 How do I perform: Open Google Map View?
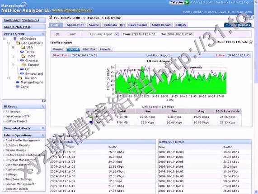[17, 27]
